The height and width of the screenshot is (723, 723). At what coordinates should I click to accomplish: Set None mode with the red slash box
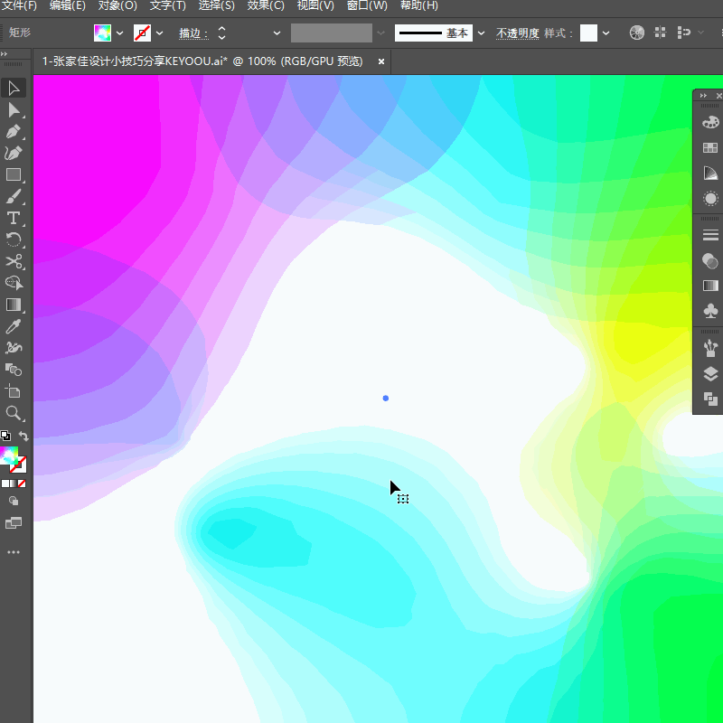(x=22, y=484)
